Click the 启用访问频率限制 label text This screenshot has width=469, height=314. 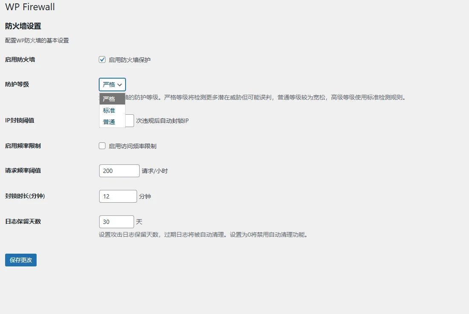tap(132, 146)
